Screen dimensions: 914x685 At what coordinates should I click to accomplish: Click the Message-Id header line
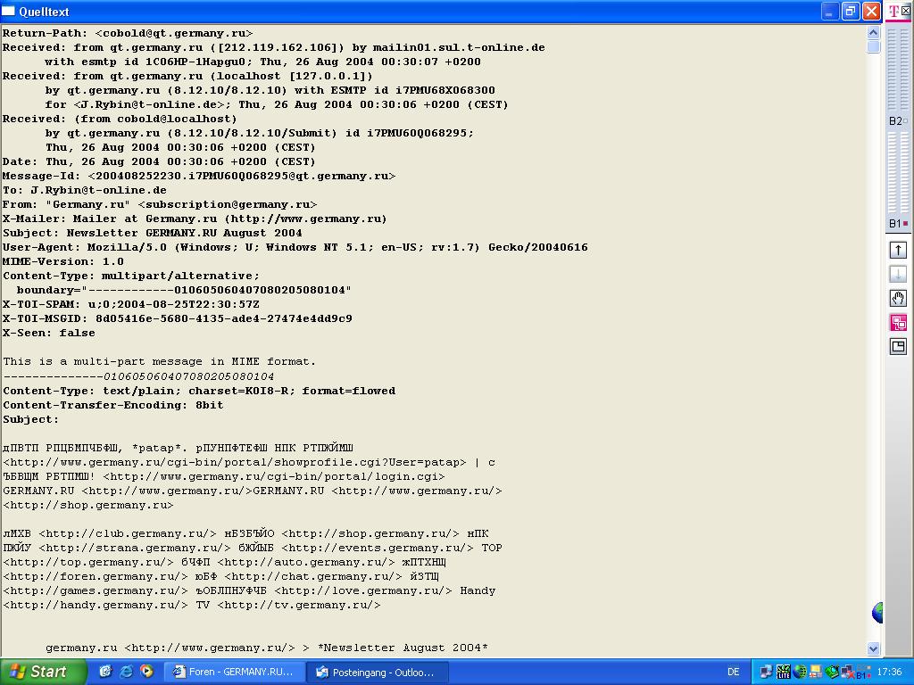click(199, 176)
